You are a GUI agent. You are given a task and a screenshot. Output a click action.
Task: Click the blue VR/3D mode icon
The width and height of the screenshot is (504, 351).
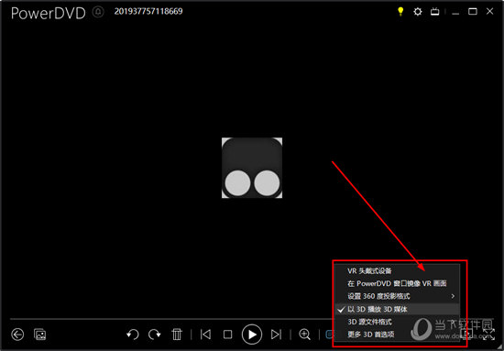tap(330, 335)
